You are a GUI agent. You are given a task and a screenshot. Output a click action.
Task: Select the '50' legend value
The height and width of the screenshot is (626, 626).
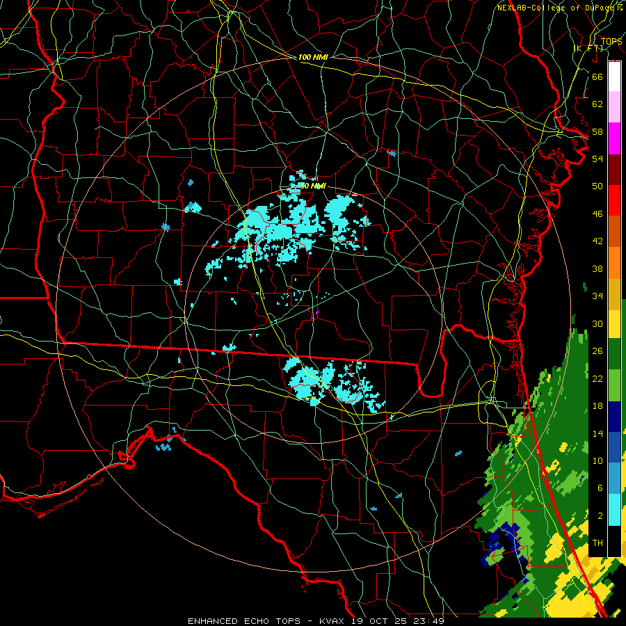click(x=597, y=186)
